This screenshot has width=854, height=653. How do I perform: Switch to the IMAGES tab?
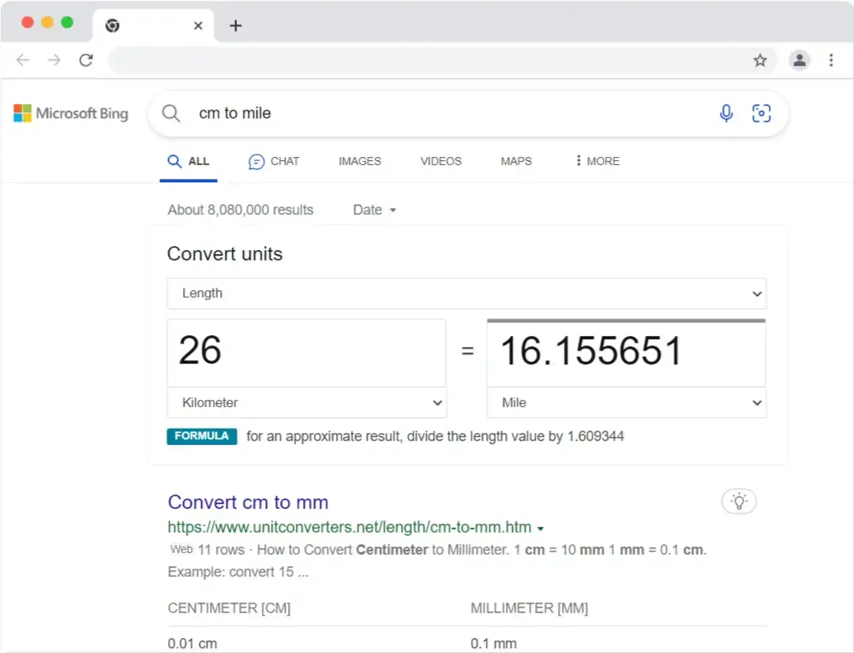359,161
